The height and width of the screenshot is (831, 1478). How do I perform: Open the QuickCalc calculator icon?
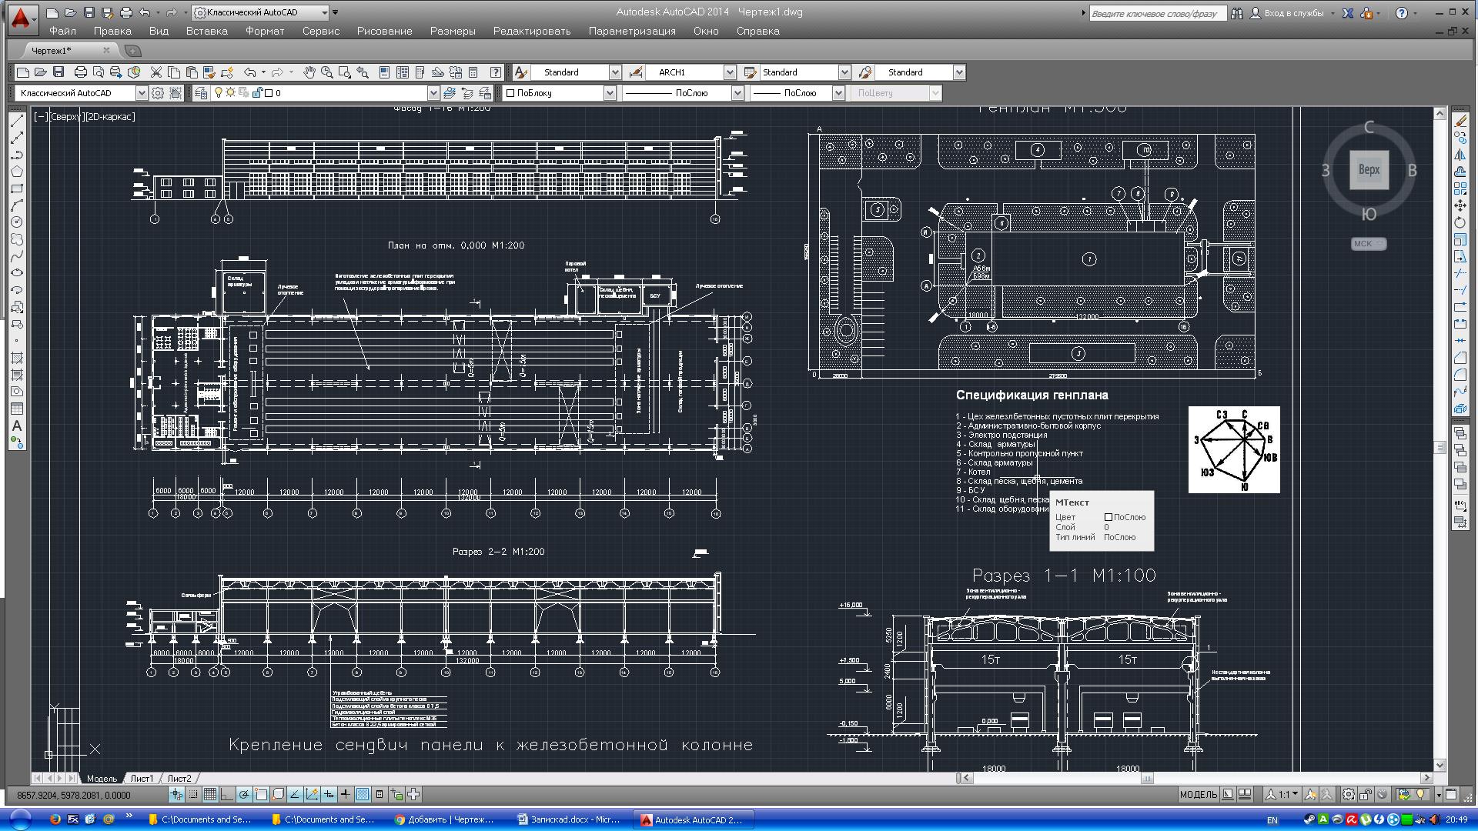coord(473,72)
